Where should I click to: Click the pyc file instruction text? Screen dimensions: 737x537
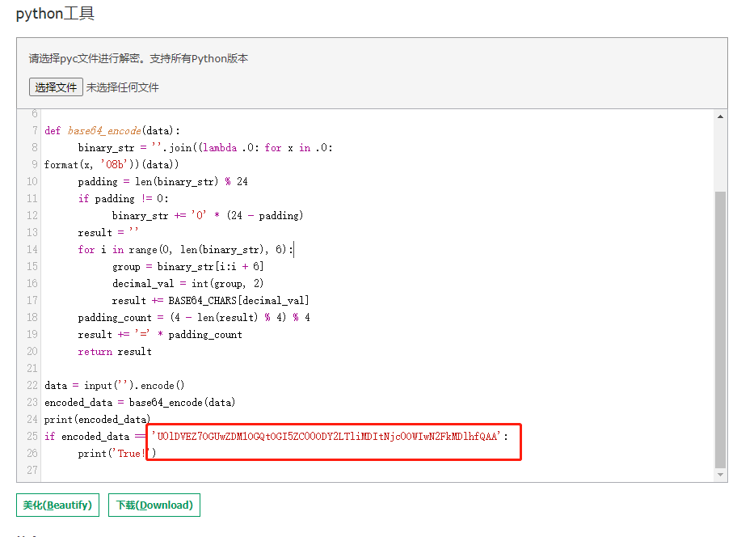pyautogui.click(x=138, y=58)
